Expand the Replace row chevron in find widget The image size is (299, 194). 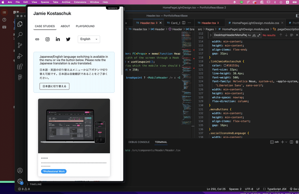tap(210, 35)
